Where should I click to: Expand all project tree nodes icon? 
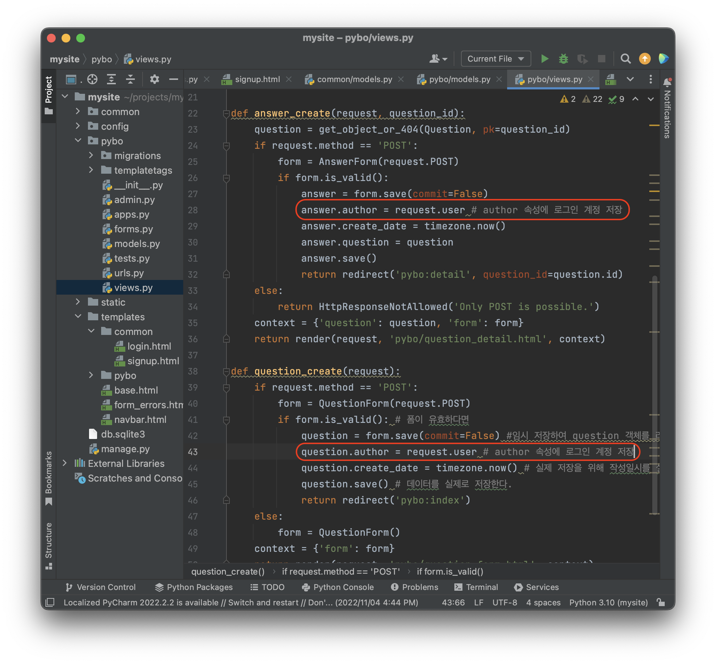111,79
